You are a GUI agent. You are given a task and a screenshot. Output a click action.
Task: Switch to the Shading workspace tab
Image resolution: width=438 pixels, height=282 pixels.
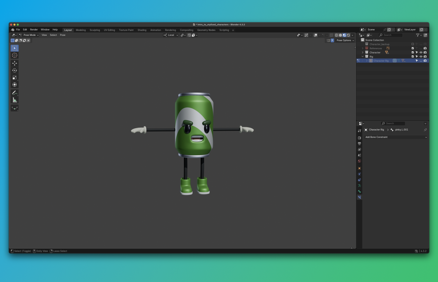[x=142, y=30]
